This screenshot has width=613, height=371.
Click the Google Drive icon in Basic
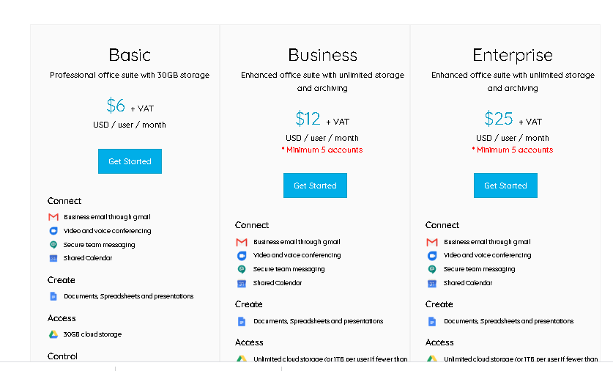pyautogui.click(x=53, y=334)
